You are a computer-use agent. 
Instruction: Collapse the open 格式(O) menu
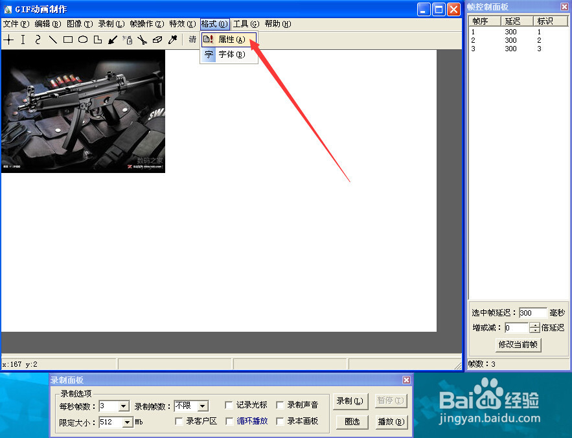(214, 24)
